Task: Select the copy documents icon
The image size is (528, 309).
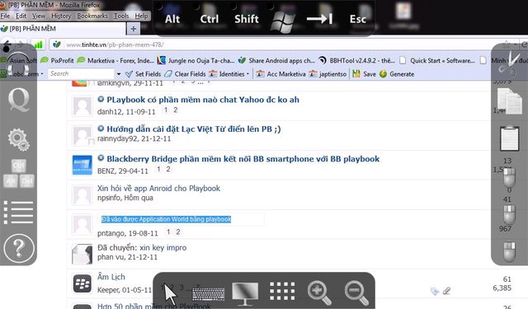Action: tap(510, 101)
